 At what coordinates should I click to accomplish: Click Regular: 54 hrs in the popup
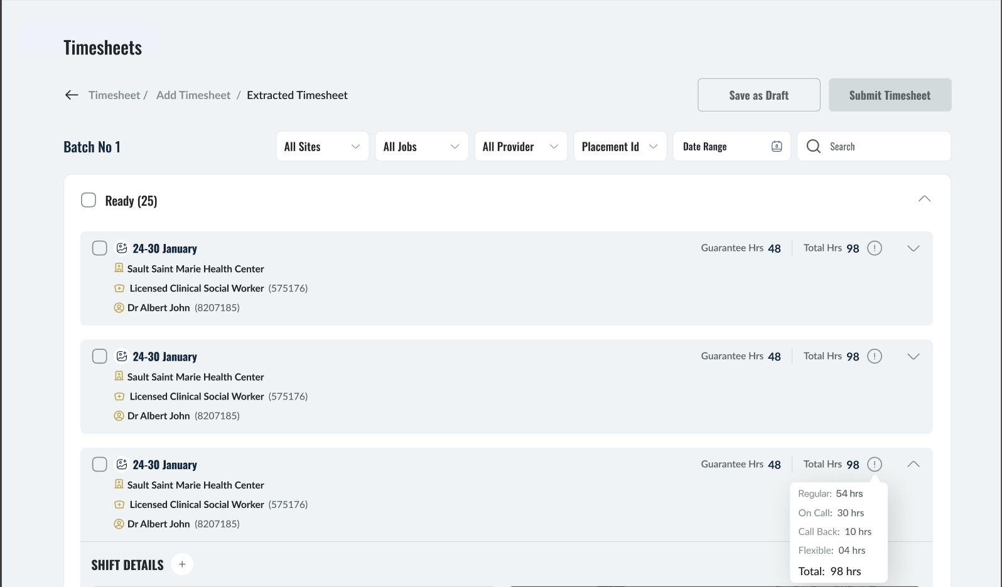point(831,494)
